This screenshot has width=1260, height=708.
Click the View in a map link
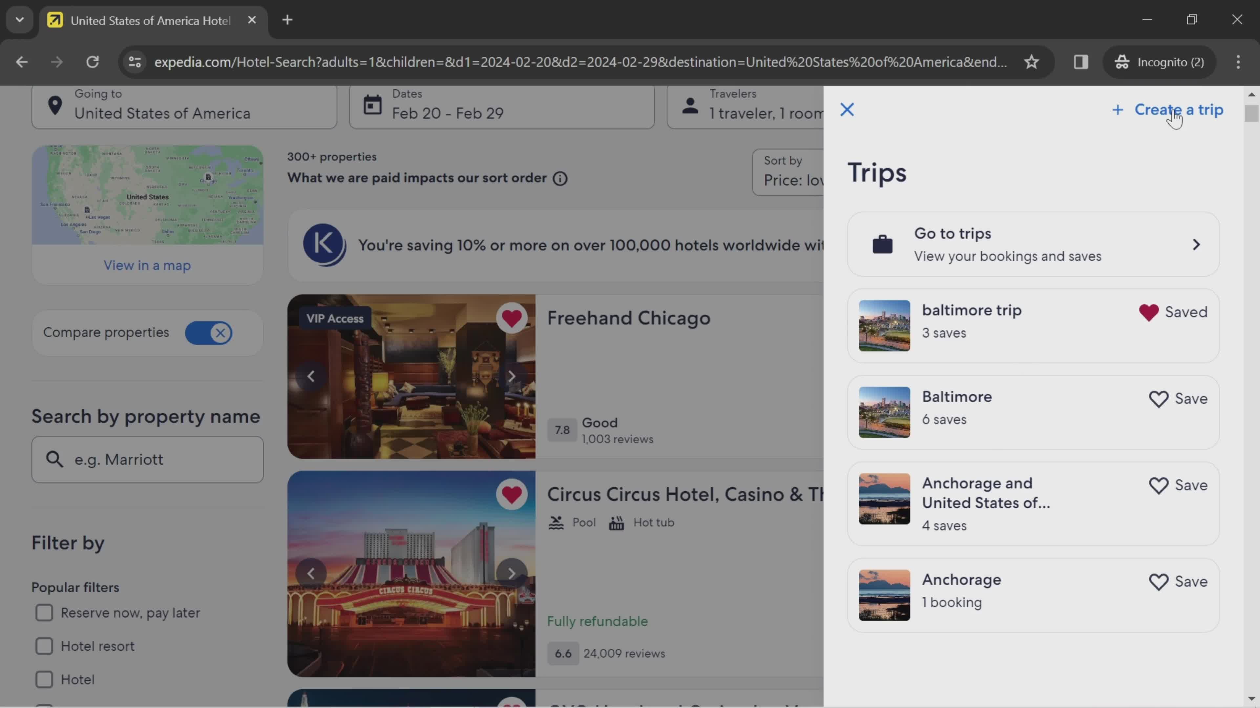point(146,265)
